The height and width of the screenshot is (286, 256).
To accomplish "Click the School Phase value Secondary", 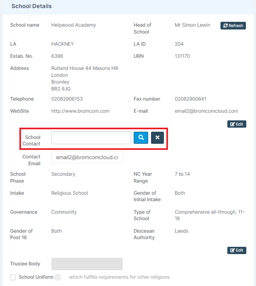I will (63, 174).
